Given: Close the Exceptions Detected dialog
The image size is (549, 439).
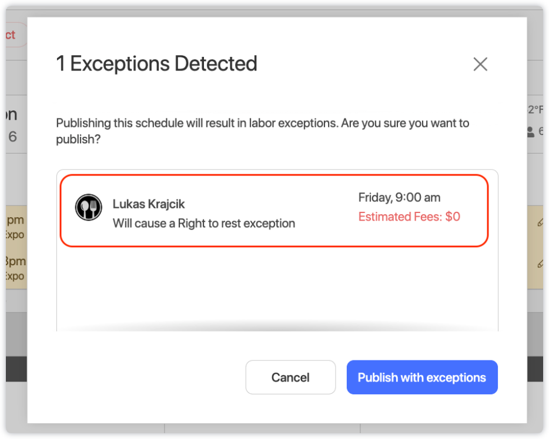Looking at the screenshot, I should click(x=480, y=65).
